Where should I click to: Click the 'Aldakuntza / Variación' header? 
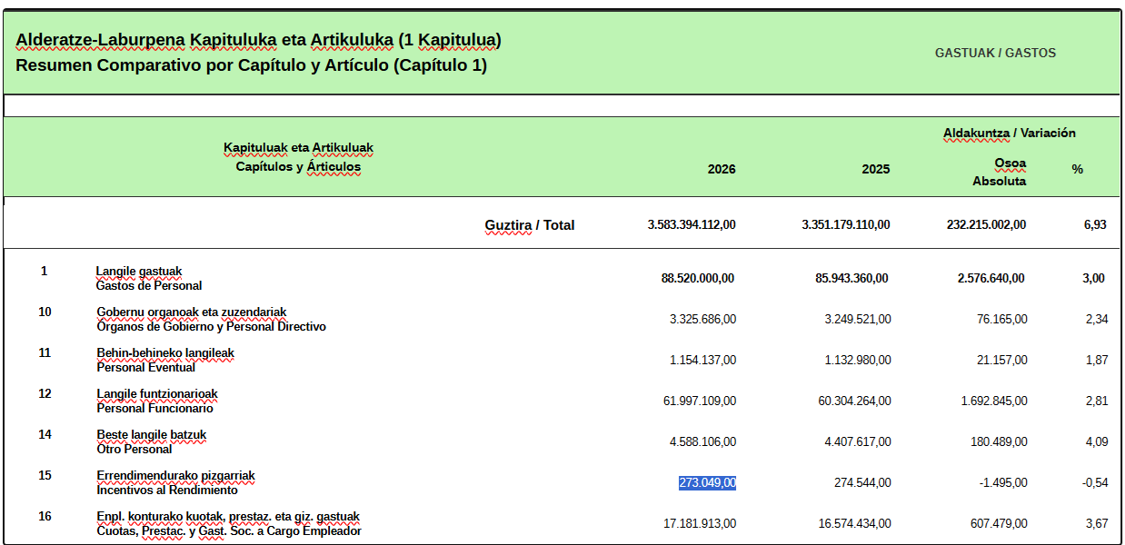click(1009, 134)
